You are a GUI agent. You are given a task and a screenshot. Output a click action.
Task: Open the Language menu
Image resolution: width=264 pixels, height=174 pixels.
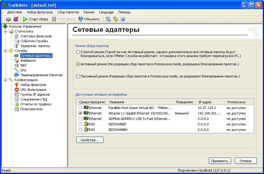click(106, 12)
